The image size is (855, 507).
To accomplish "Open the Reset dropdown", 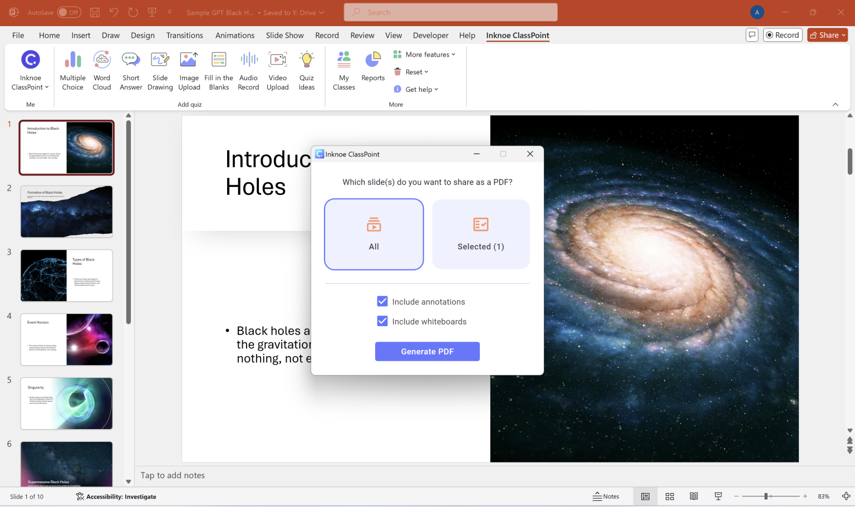I will [411, 71].
